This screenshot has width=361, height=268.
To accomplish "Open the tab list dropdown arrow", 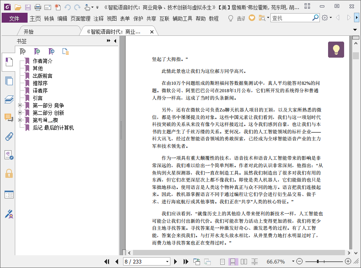I will [355, 30].
